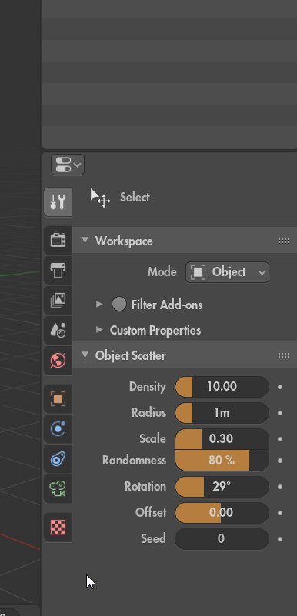Image resolution: width=297 pixels, height=616 pixels.
Task: Expand the Filter Add-ons section
Action: tap(99, 304)
